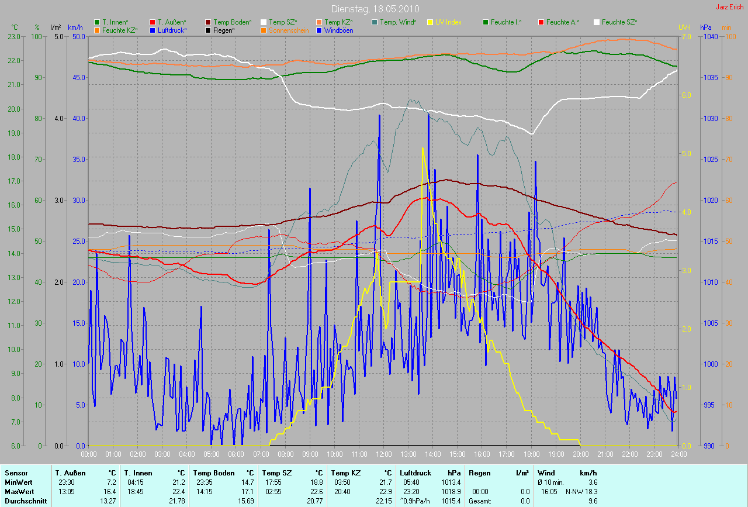The image size is (748, 507).
Task: Click the blue Luftdruck legend square
Action: click(153, 30)
